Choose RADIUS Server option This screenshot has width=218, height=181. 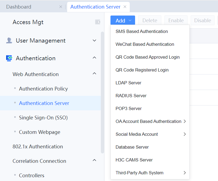(131, 96)
